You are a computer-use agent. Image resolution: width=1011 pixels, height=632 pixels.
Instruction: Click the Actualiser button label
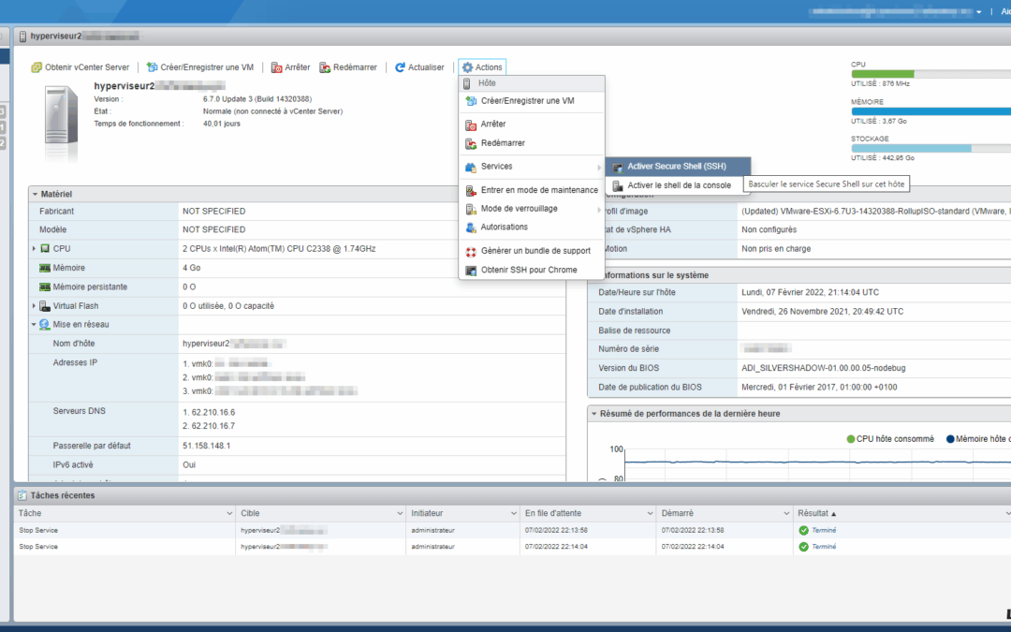pos(426,67)
